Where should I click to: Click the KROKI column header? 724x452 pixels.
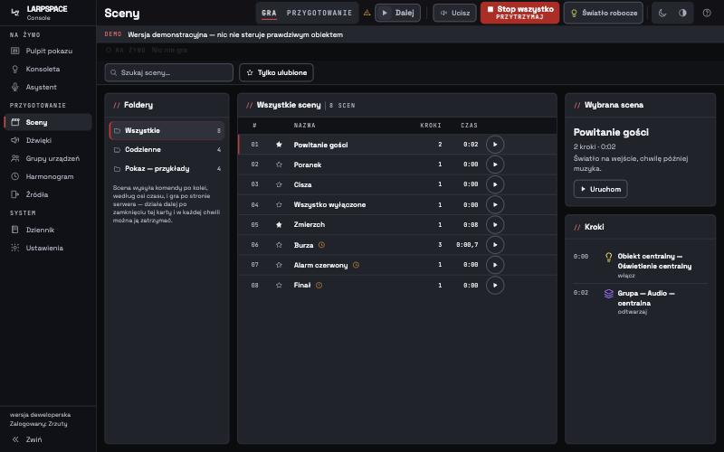click(x=431, y=126)
